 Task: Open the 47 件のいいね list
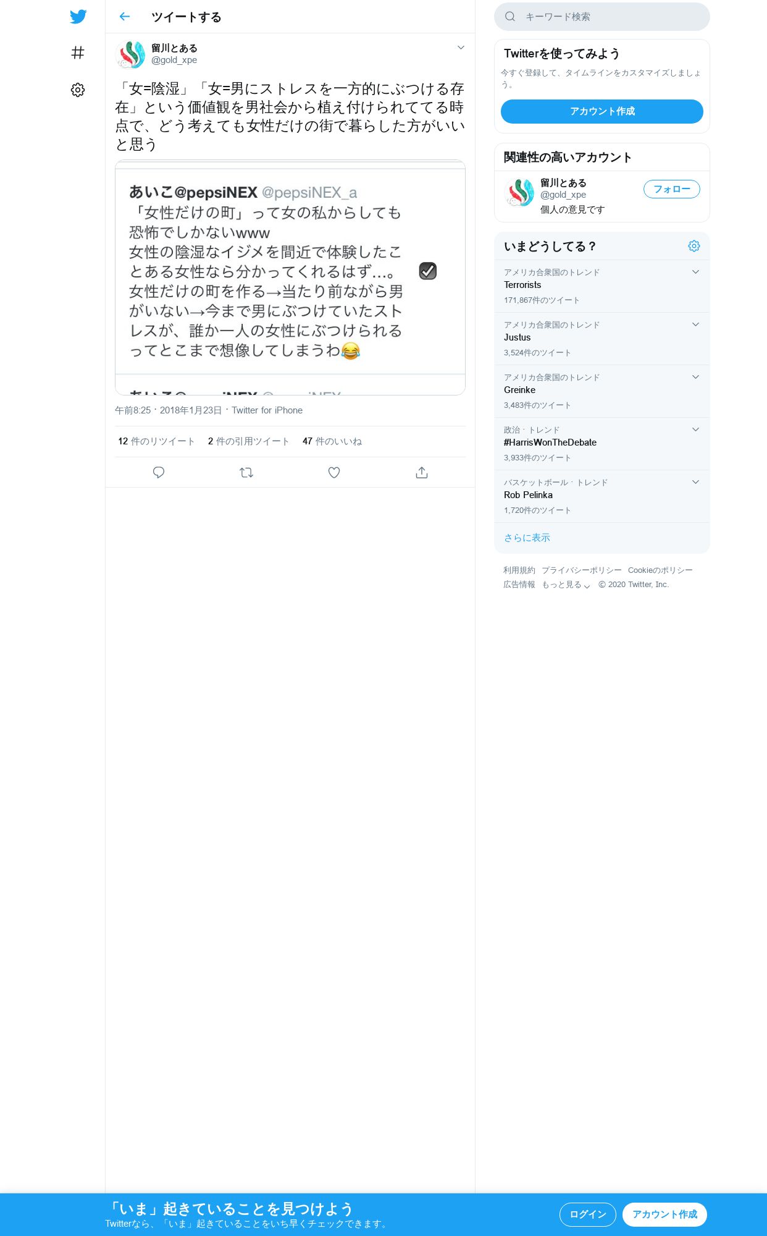pyautogui.click(x=332, y=441)
